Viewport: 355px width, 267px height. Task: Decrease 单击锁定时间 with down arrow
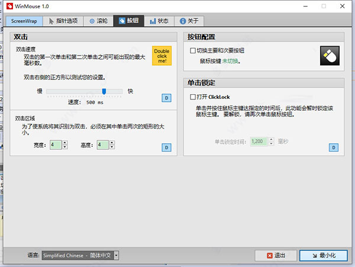pyautogui.click(x=271, y=144)
